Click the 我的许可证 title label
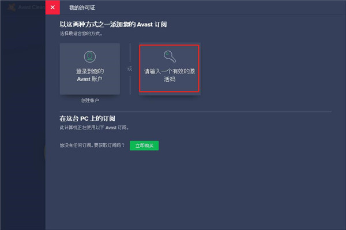346x230 pixels. [82, 7]
